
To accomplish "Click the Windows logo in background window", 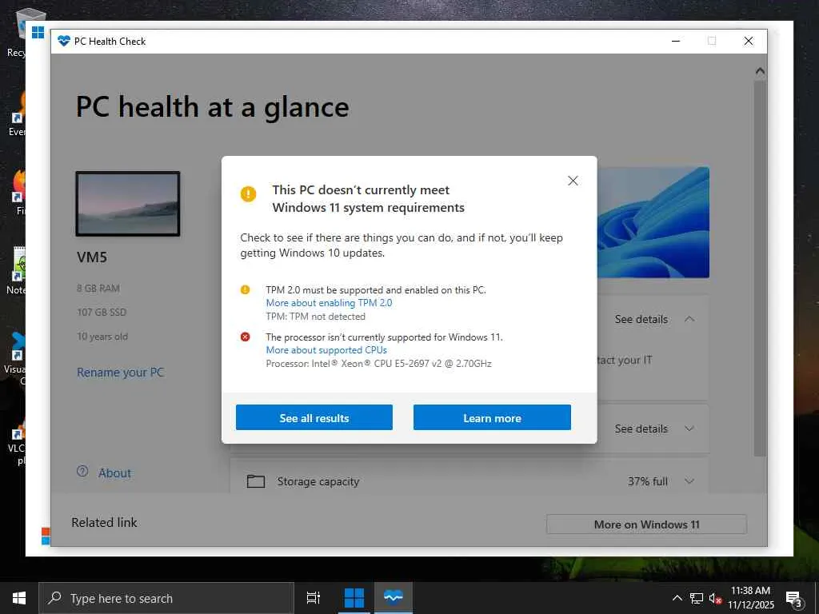I will 38,32.
